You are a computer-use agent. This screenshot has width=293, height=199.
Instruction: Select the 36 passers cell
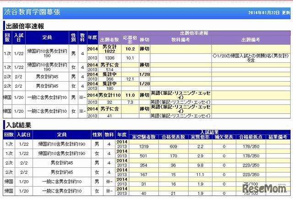click(174, 165)
